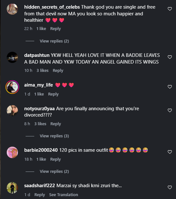This screenshot has width=176, height=199.
Task: Like saadsharif222's comment with the heart
Action: point(170,188)
